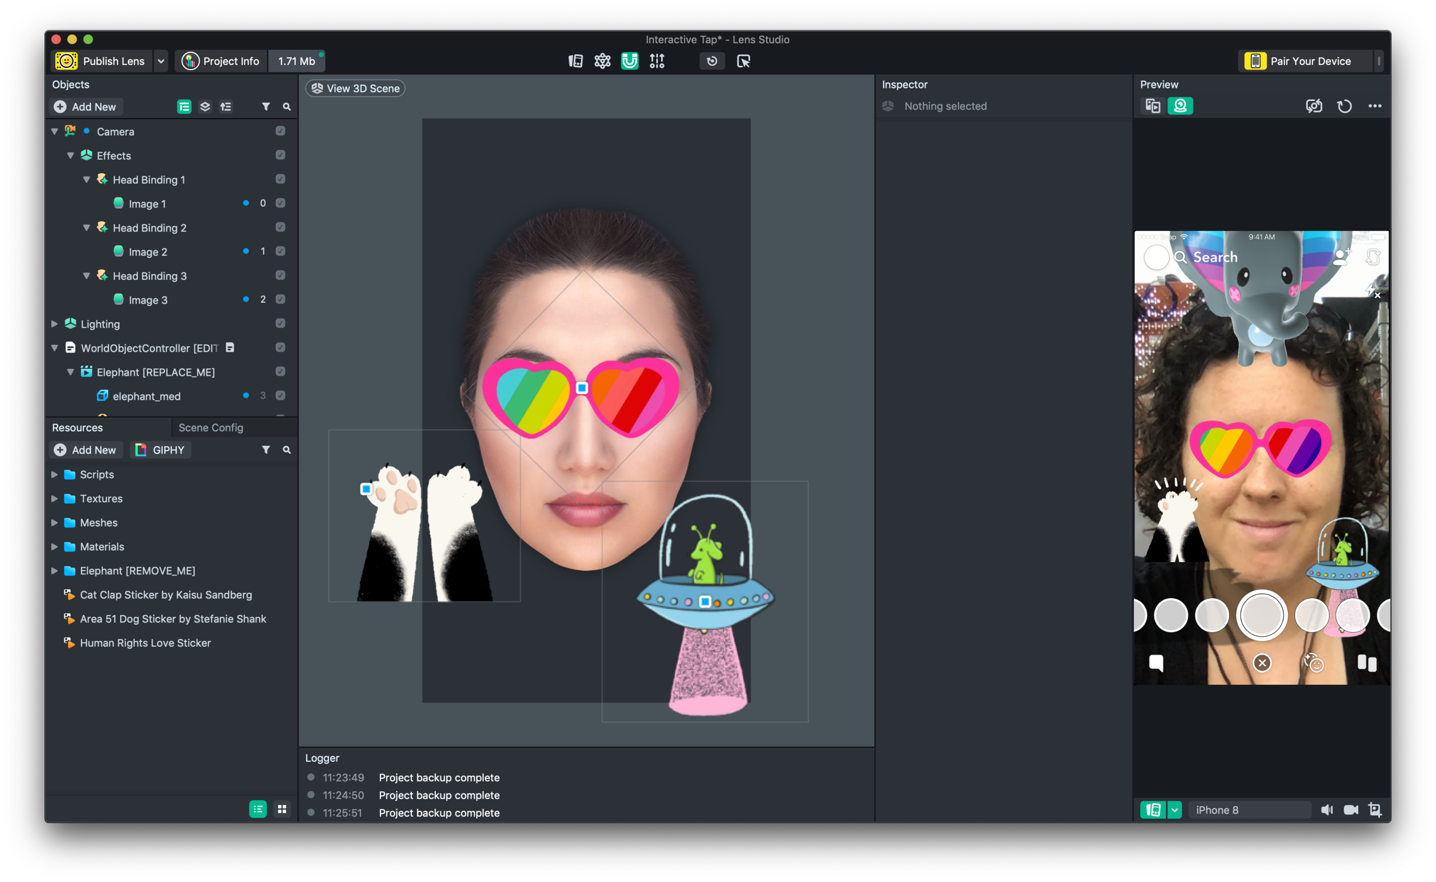The width and height of the screenshot is (1436, 882).
Task: Click the filter icon in Objects panel
Action: tap(264, 107)
